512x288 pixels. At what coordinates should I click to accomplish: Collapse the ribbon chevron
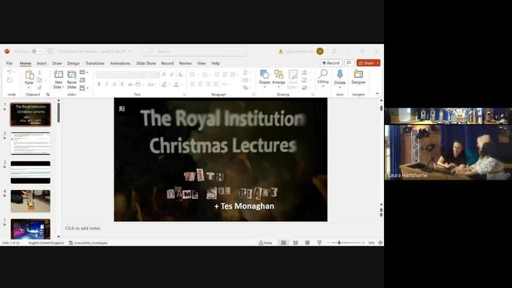point(377,94)
